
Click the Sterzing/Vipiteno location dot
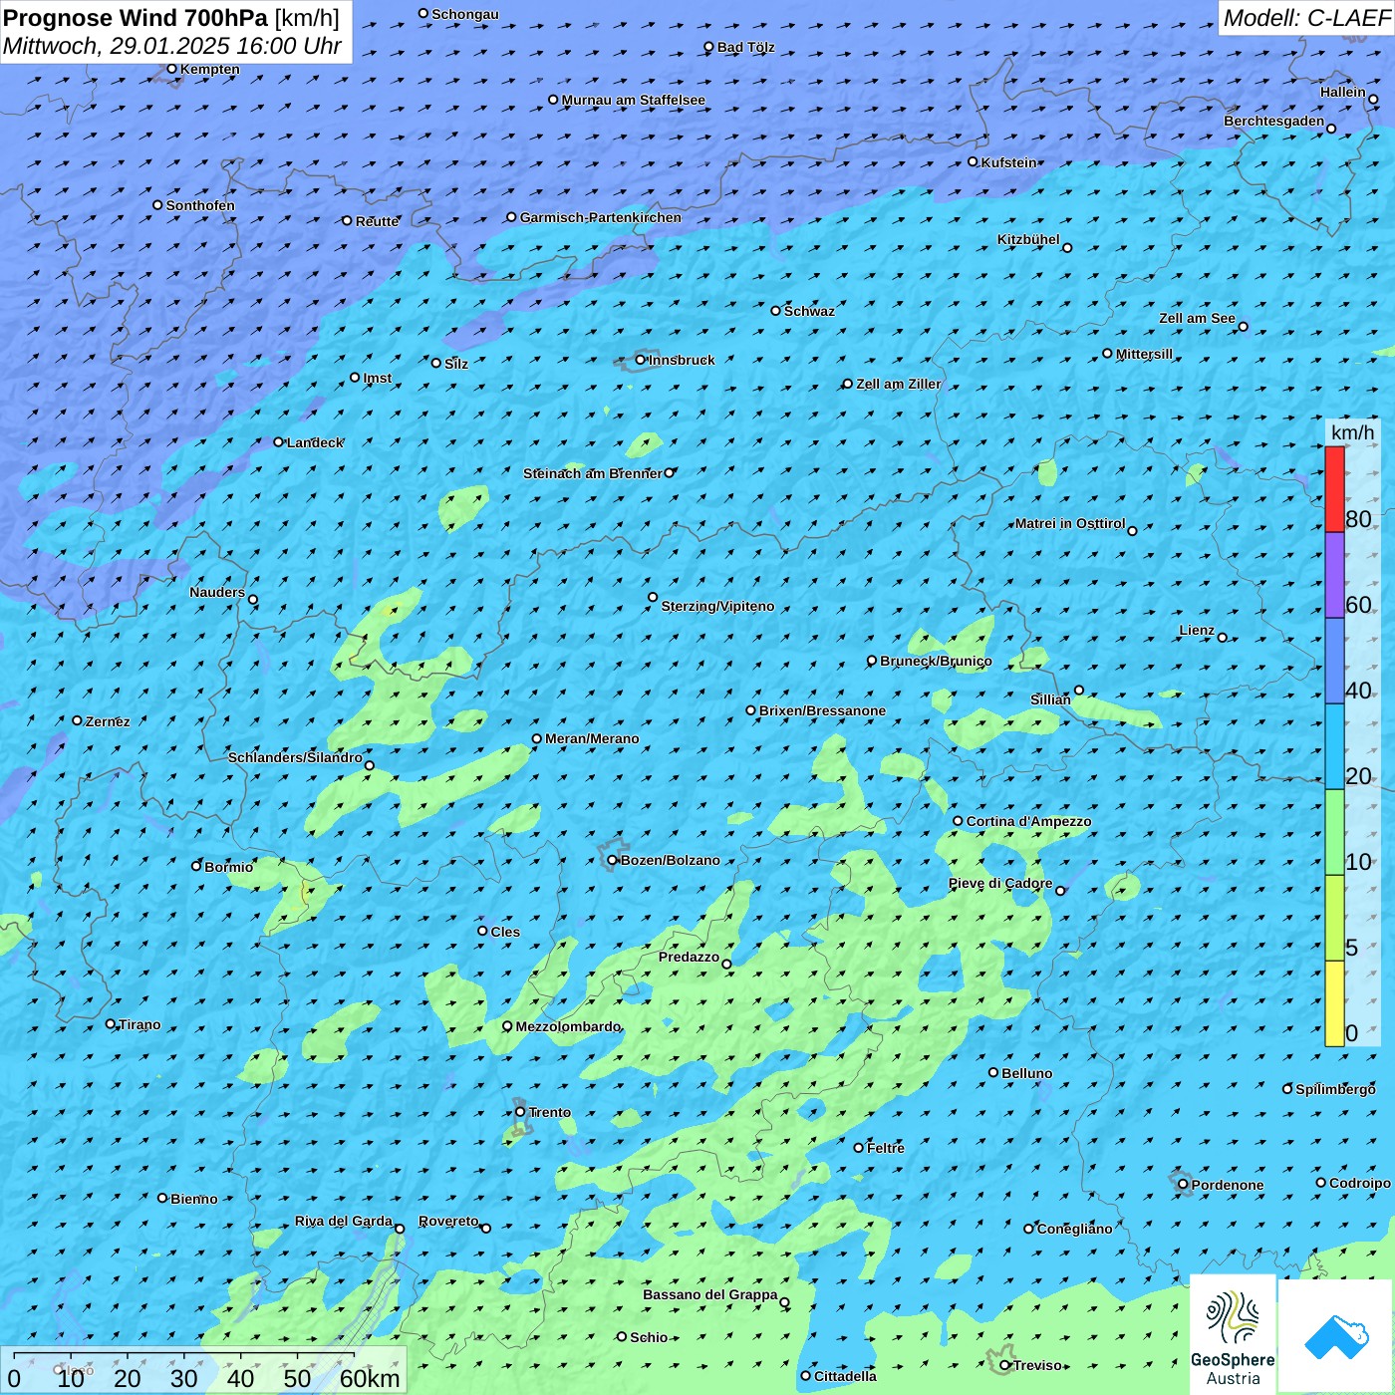click(x=653, y=597)
